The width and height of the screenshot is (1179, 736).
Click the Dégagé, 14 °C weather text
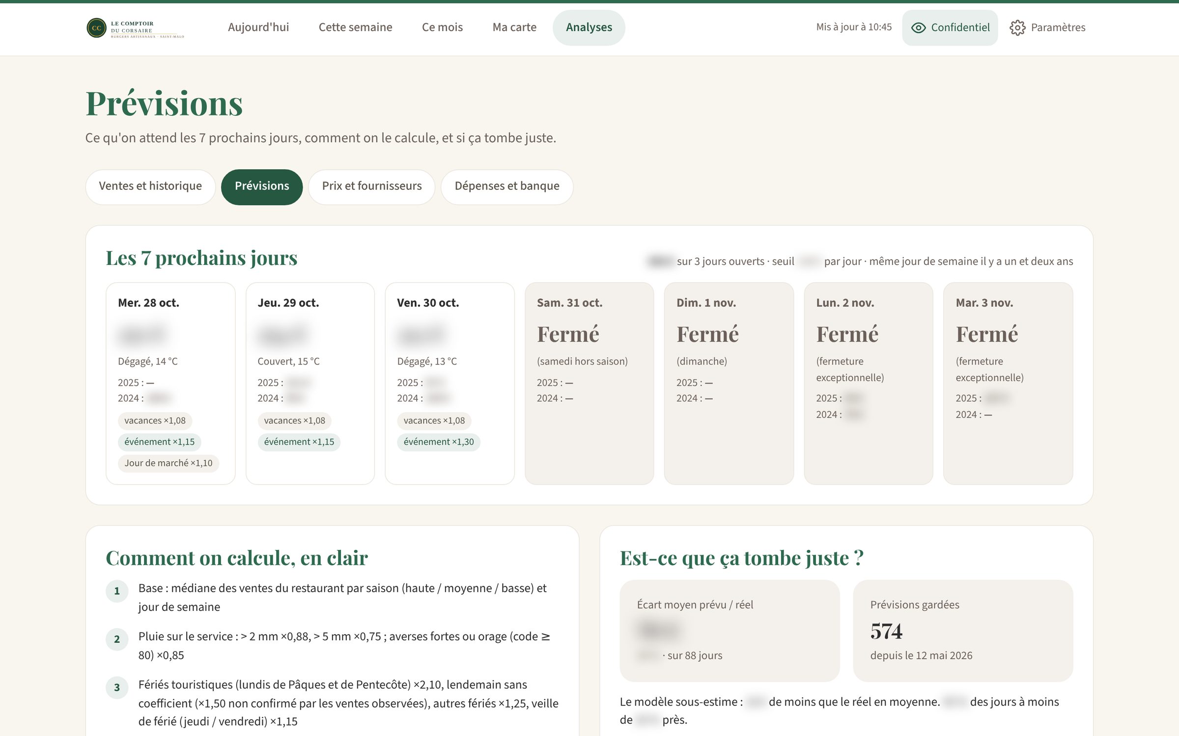tap(148, 362)
